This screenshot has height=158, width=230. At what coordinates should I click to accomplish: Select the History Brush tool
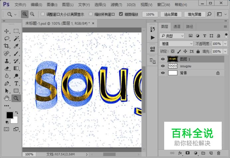click(16, 61)
